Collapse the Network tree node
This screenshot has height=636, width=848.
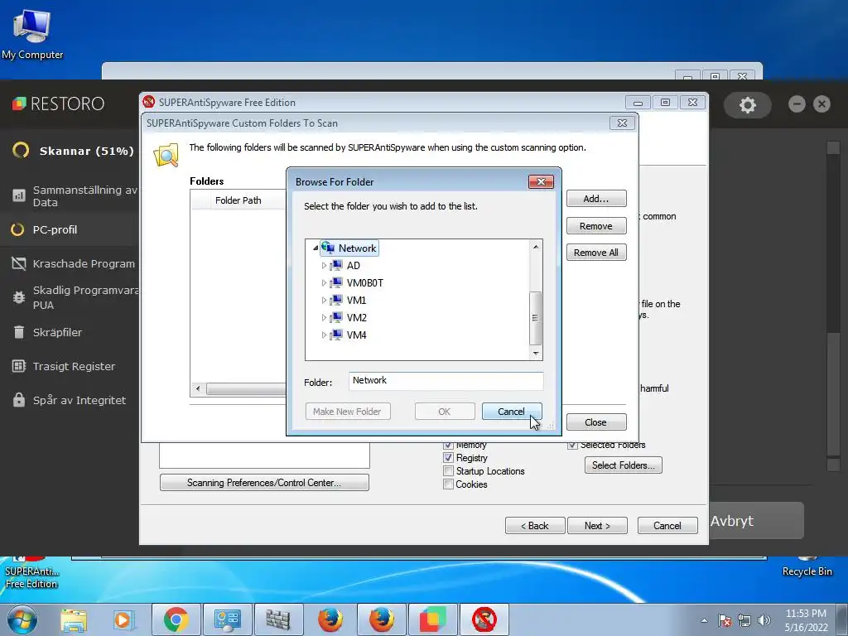click(x=316, y=248)
